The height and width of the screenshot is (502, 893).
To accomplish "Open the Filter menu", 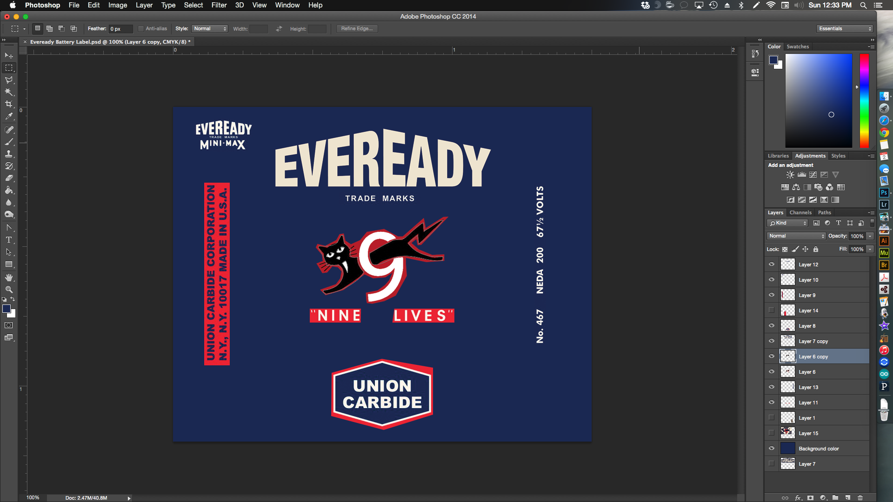I will point(219,5).
